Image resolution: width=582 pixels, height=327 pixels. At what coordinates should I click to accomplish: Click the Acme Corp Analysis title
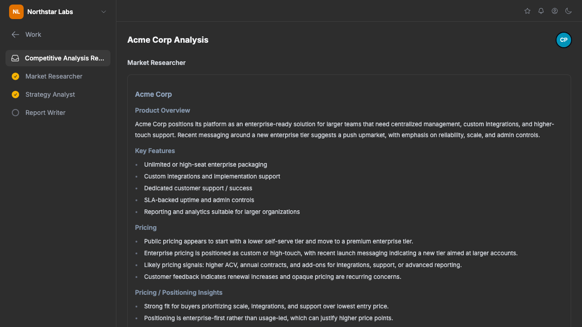click(168, 40)
